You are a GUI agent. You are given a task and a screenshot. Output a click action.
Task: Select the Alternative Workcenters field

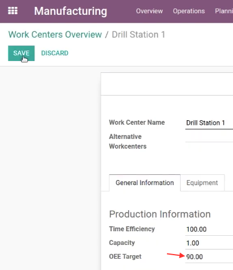[x=209, y=137]
